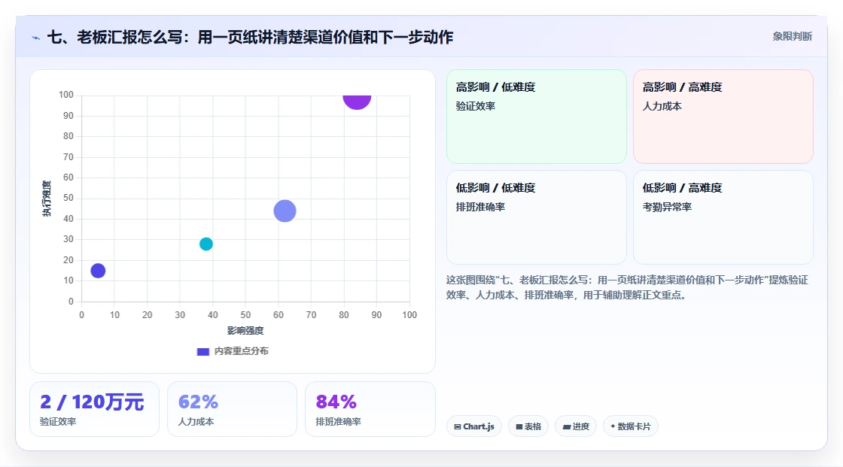Click the section title 七、老板汇报怎么写
The height and width of the screenshot is (467, 843).
[250, 37]
